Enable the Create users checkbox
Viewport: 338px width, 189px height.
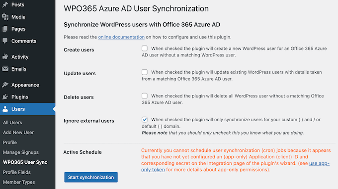tap(145, 48)
